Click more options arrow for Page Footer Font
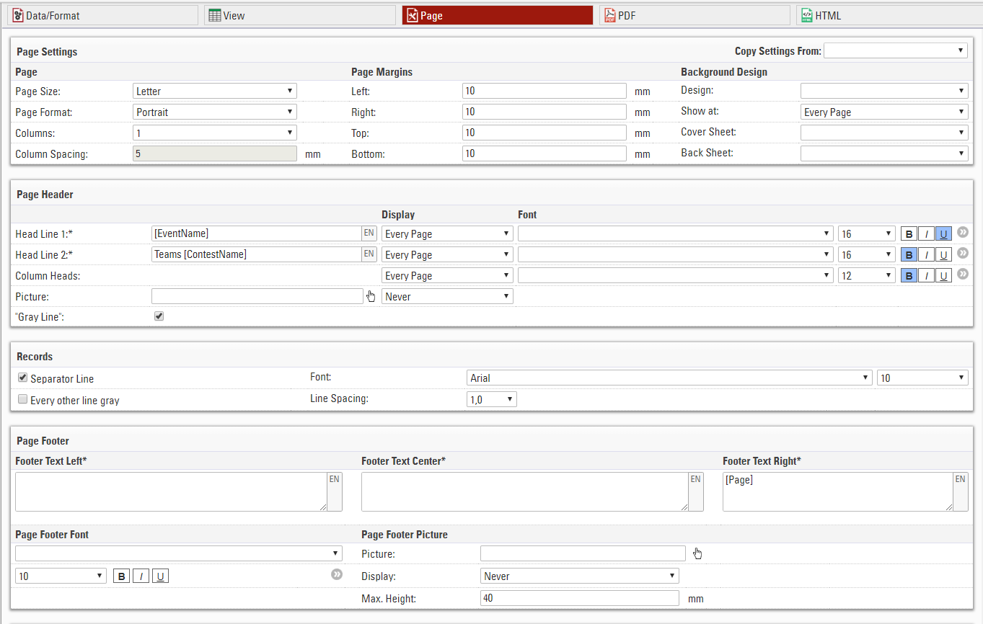The height and width of the screenshot is (624, 983). pos(336,574)
